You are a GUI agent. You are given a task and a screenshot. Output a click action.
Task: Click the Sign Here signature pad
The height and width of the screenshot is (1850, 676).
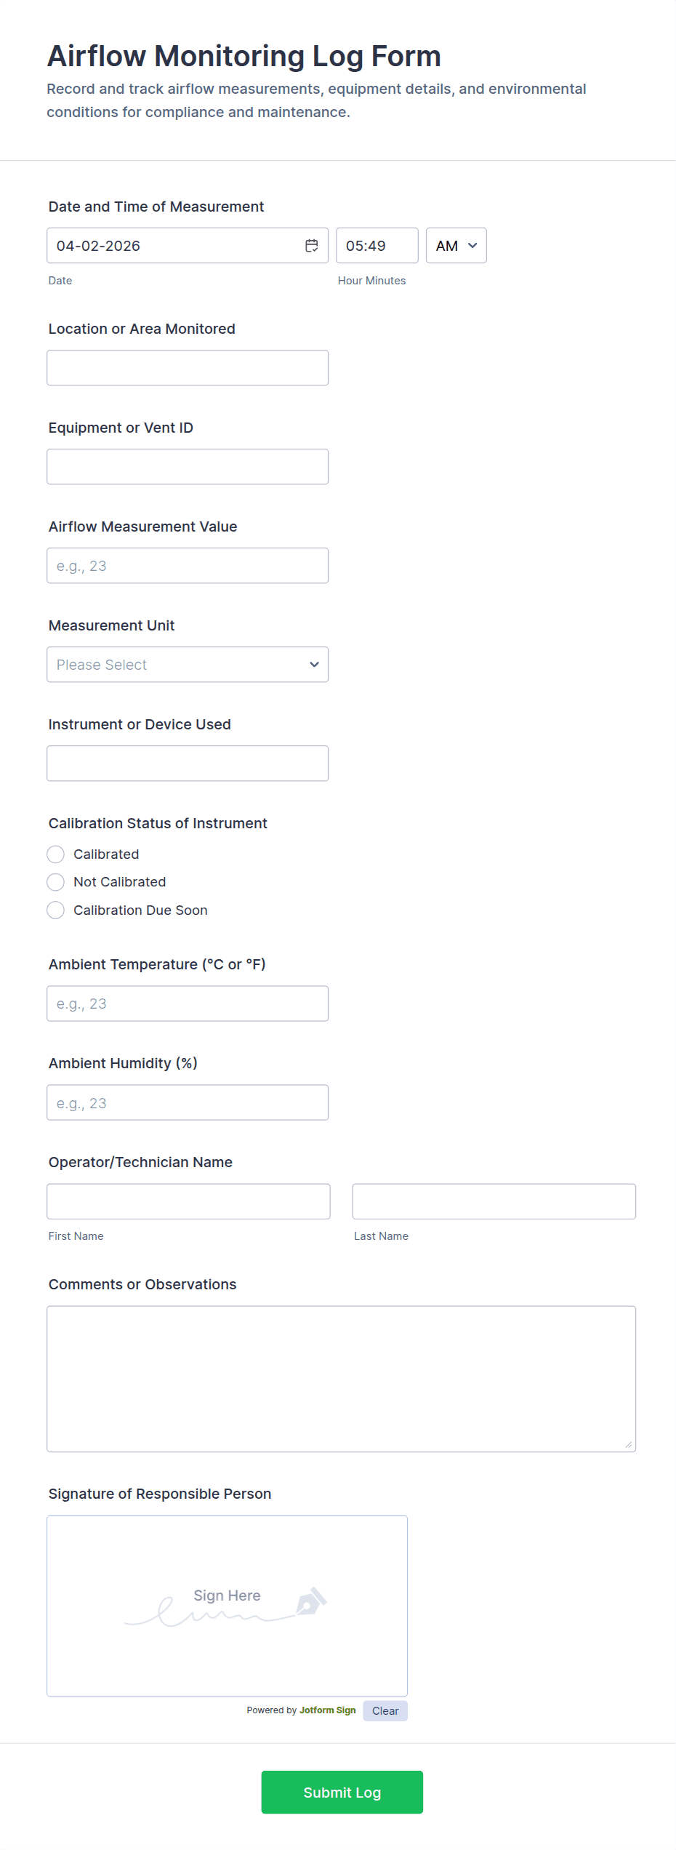coord(227,1606)
